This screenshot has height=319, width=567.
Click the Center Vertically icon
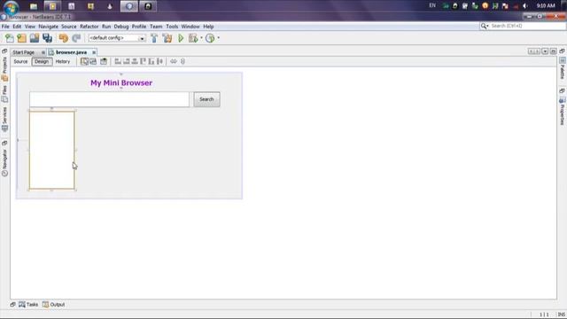159,61
